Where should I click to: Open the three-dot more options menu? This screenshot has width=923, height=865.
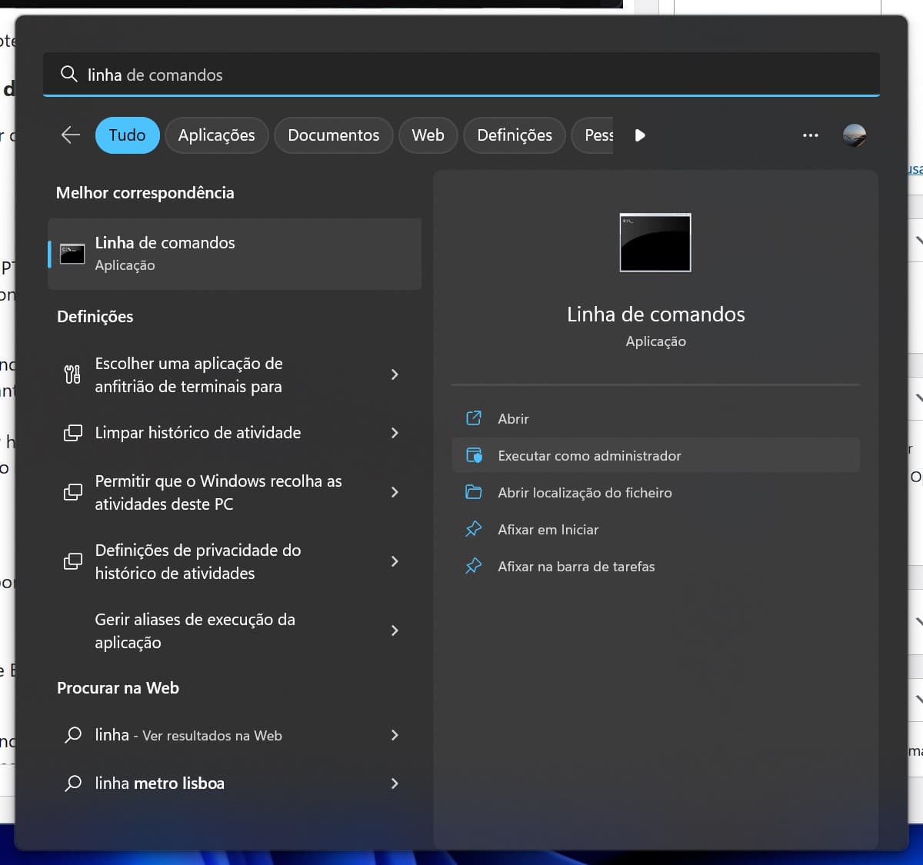(x=810, y=135)
